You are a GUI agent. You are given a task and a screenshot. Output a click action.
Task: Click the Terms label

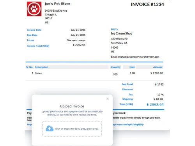click(x=30, y=40)
